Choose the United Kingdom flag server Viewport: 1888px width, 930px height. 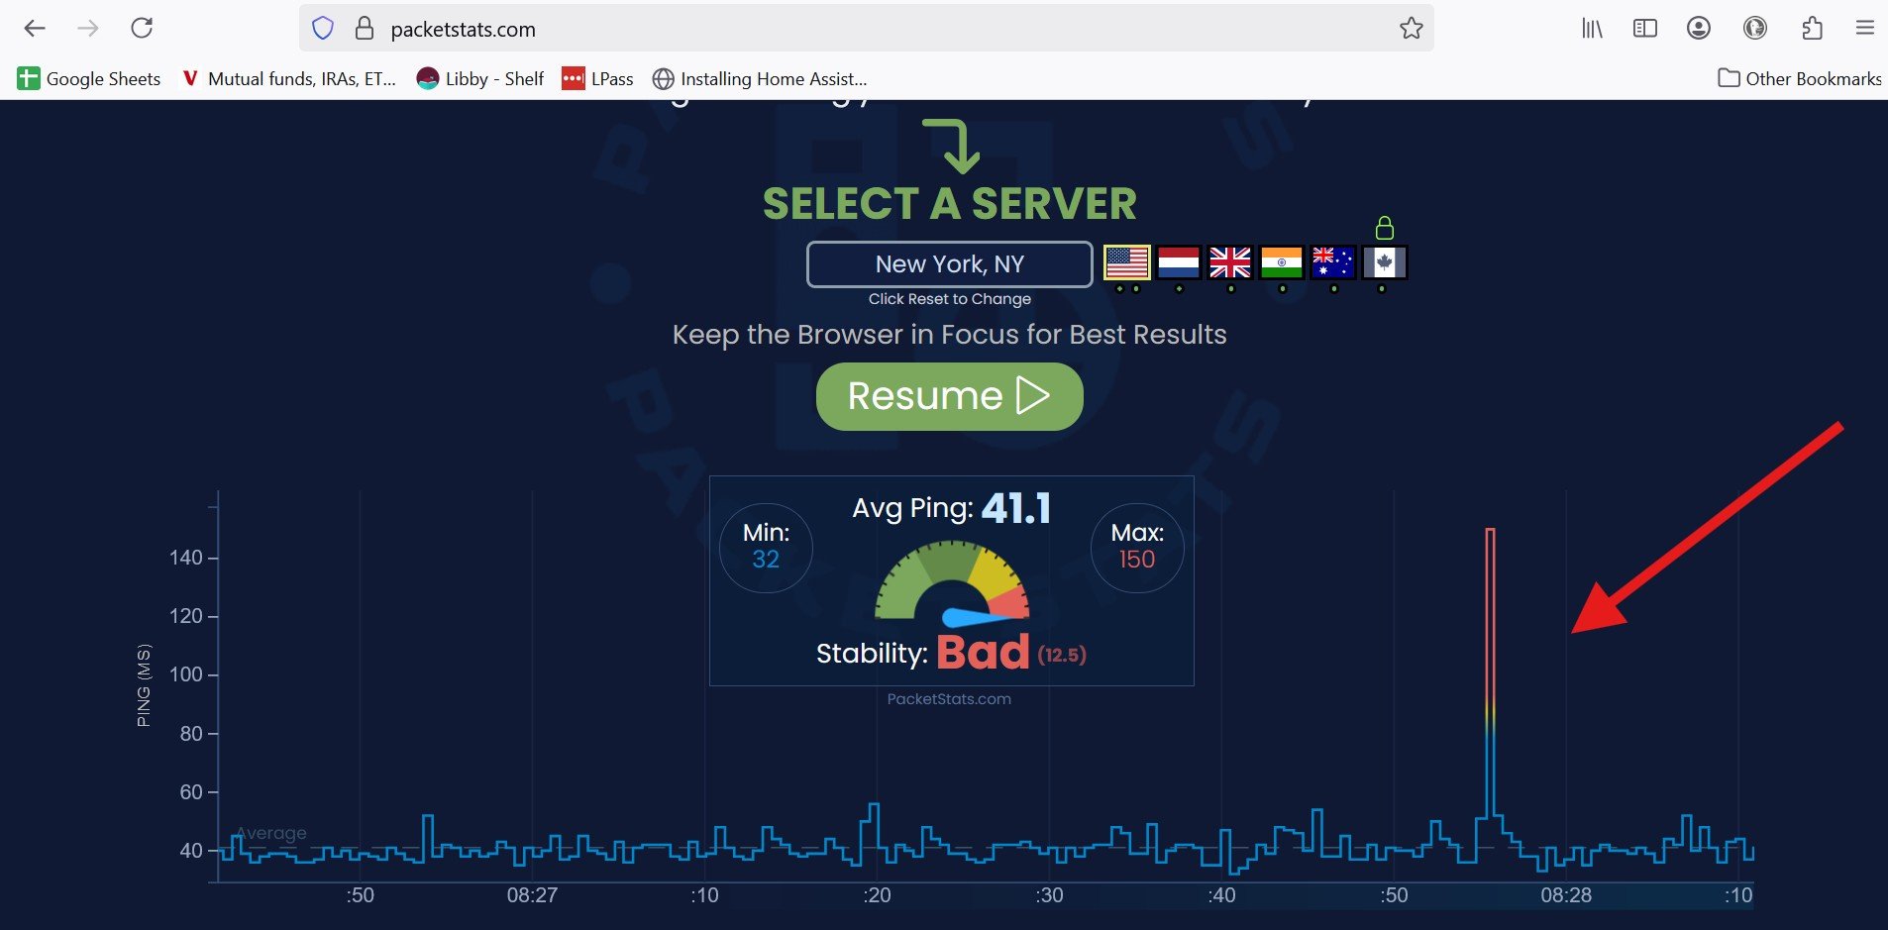click(1230, 262)
